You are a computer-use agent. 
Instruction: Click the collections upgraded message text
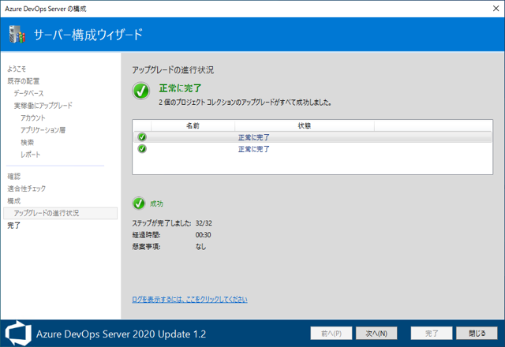pos(245,103)
